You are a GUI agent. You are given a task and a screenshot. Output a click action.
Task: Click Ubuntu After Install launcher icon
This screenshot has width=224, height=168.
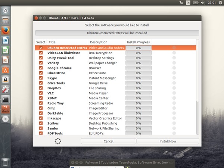[x=6, y=109]
